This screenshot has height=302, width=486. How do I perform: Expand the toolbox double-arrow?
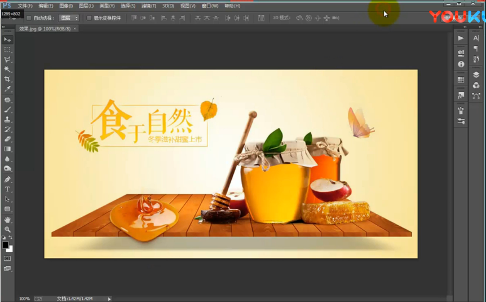[3, 27]
